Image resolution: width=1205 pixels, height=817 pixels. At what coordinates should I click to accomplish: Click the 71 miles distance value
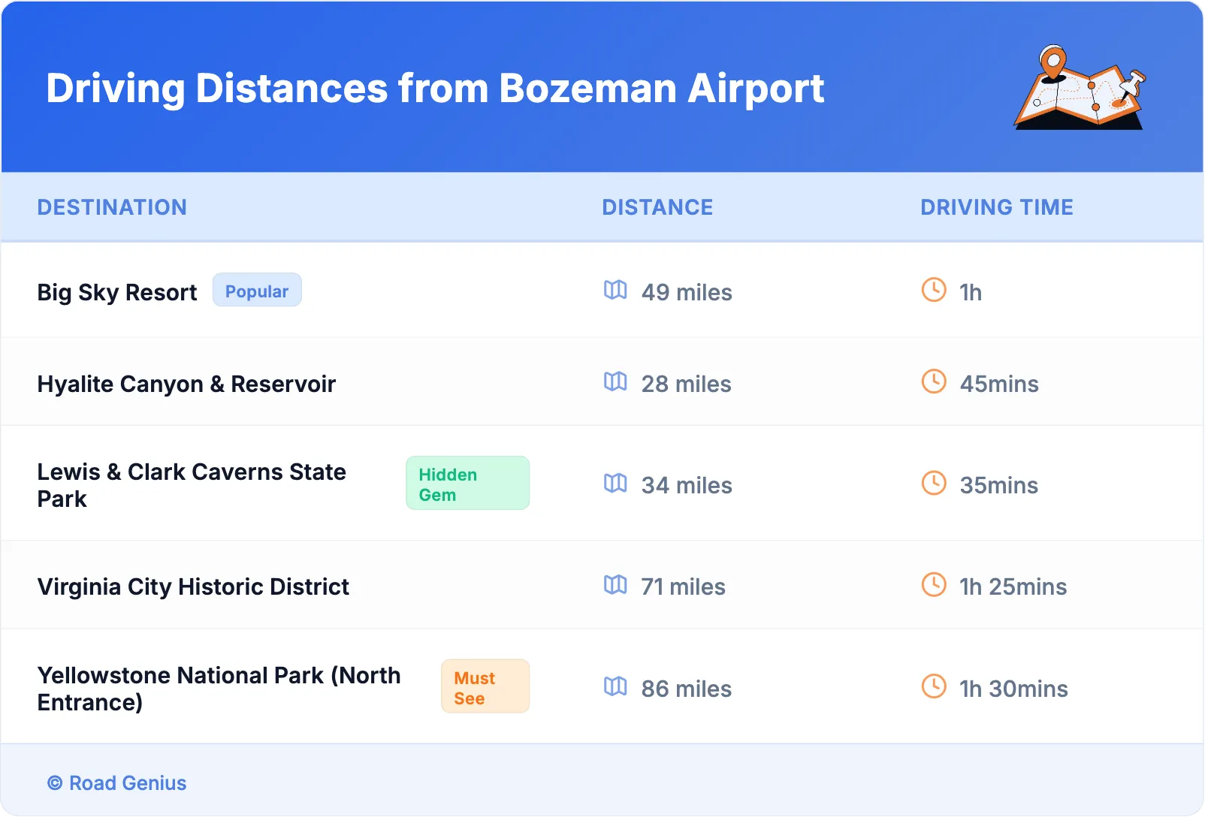pos(683,586)
